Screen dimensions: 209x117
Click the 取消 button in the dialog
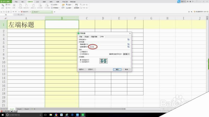click(126, 69)
